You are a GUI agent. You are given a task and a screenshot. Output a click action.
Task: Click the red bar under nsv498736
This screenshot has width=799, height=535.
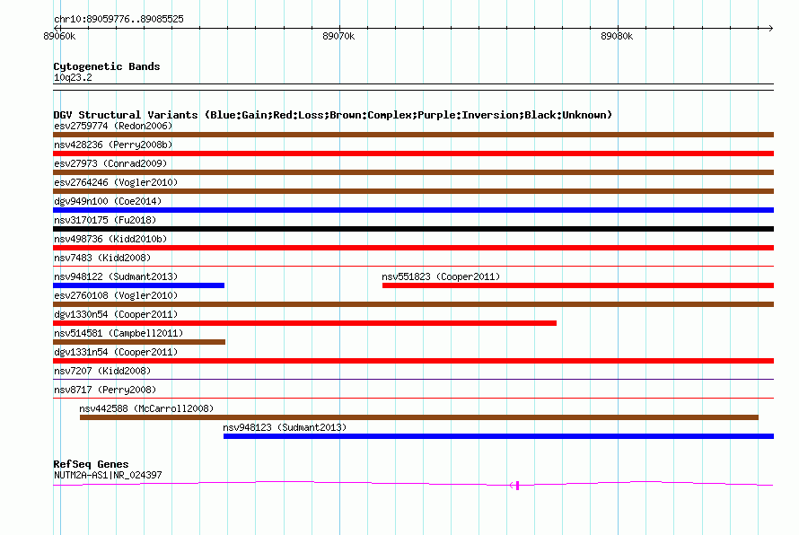[413, 248]
